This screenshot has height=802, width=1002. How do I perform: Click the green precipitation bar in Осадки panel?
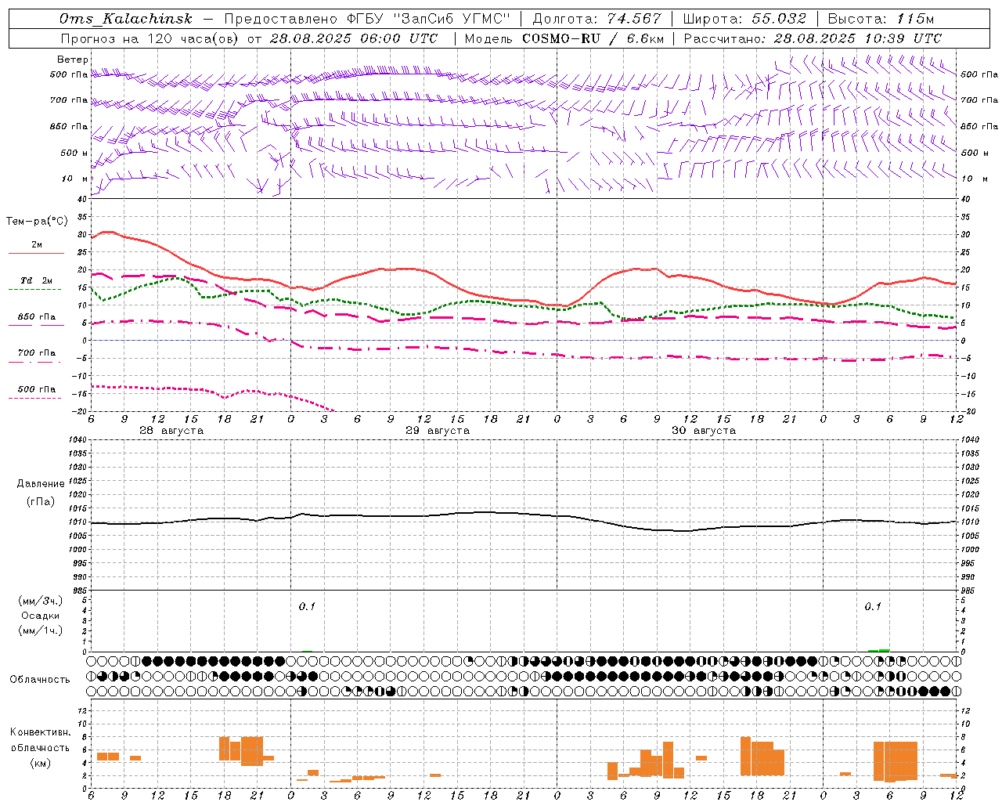(x=878, y=650)
